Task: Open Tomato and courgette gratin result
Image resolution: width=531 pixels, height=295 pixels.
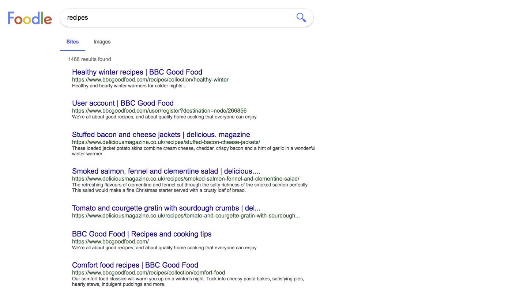Action: click(x=166, y=208)
